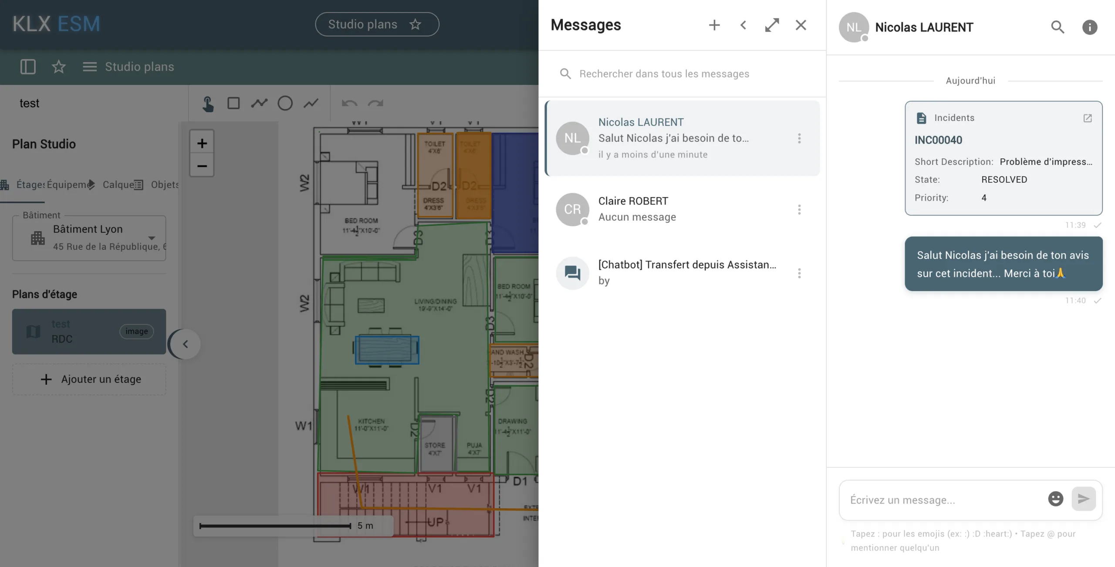
Task: Click the message search input field
Action: (664, 74)
